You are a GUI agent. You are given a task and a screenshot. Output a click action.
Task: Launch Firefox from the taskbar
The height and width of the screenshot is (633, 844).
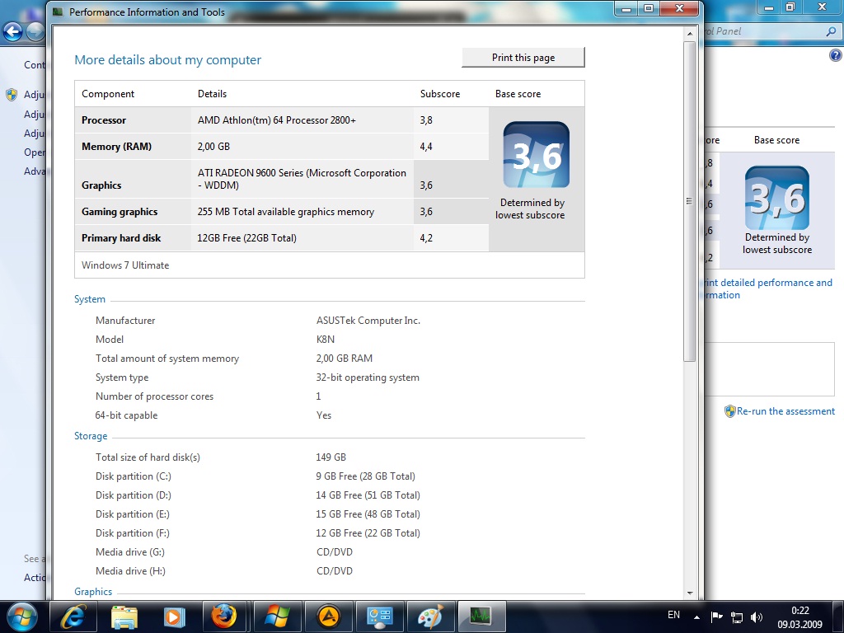point(224,617)
